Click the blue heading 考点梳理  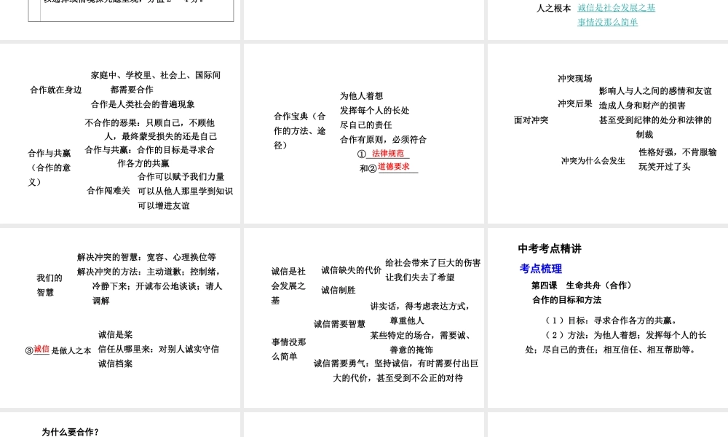pyautogui.click(x=541, y=269)
